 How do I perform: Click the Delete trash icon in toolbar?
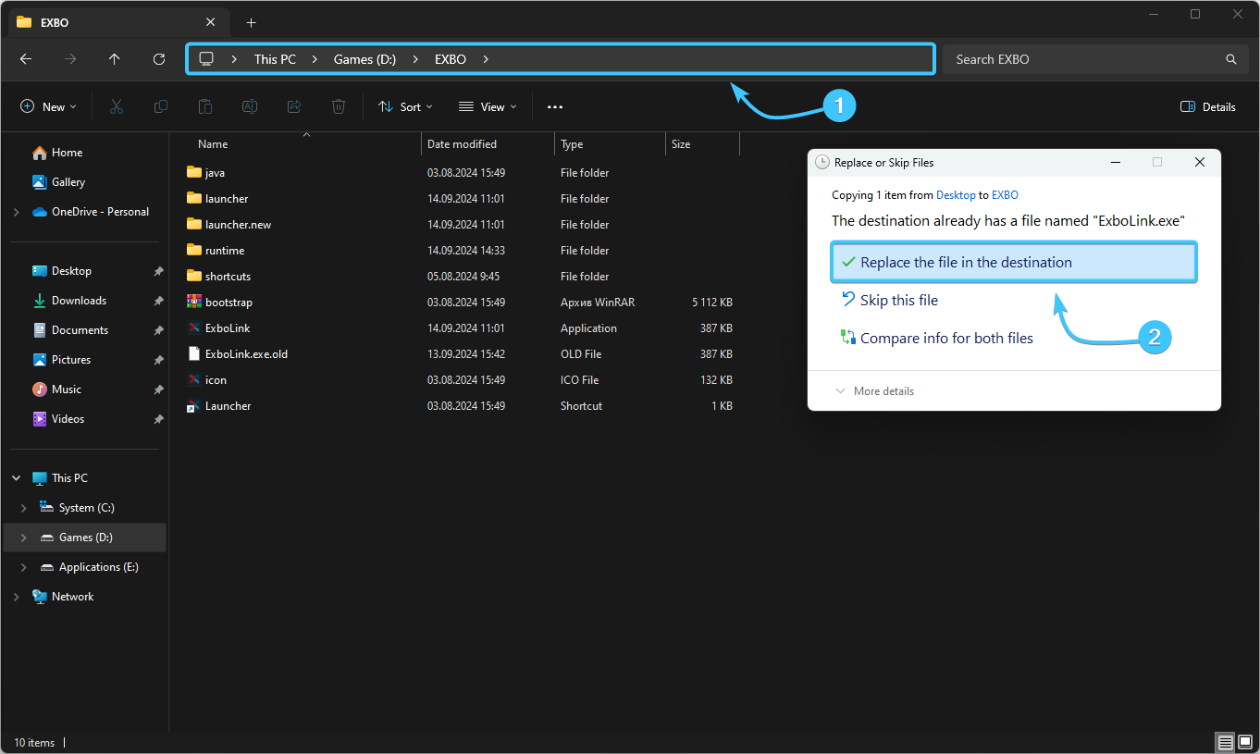point(339,107)
